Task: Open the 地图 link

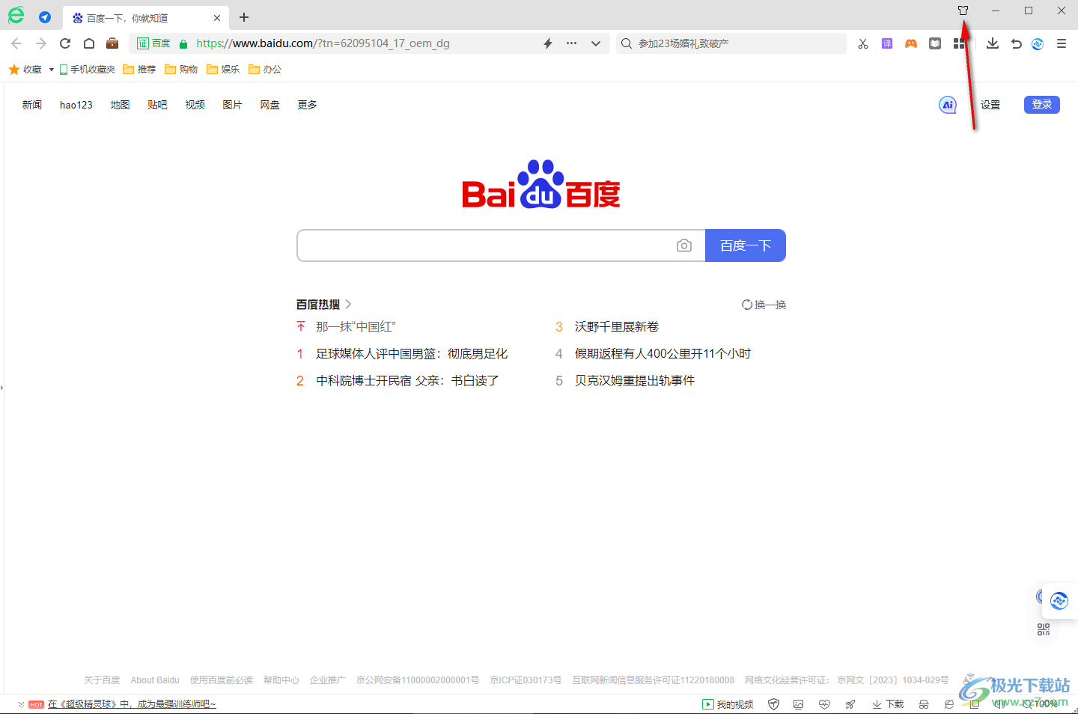Action: 120,105
